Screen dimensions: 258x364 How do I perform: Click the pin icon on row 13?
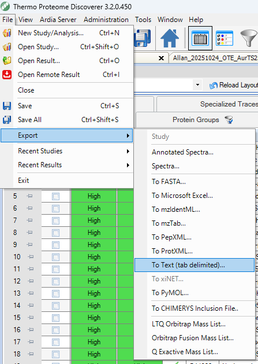tap(31, 293)
